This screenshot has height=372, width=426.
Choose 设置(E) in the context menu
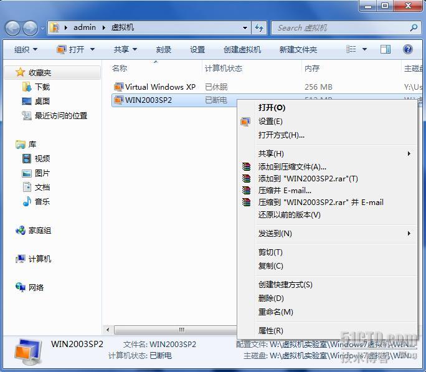coord(328,121)
